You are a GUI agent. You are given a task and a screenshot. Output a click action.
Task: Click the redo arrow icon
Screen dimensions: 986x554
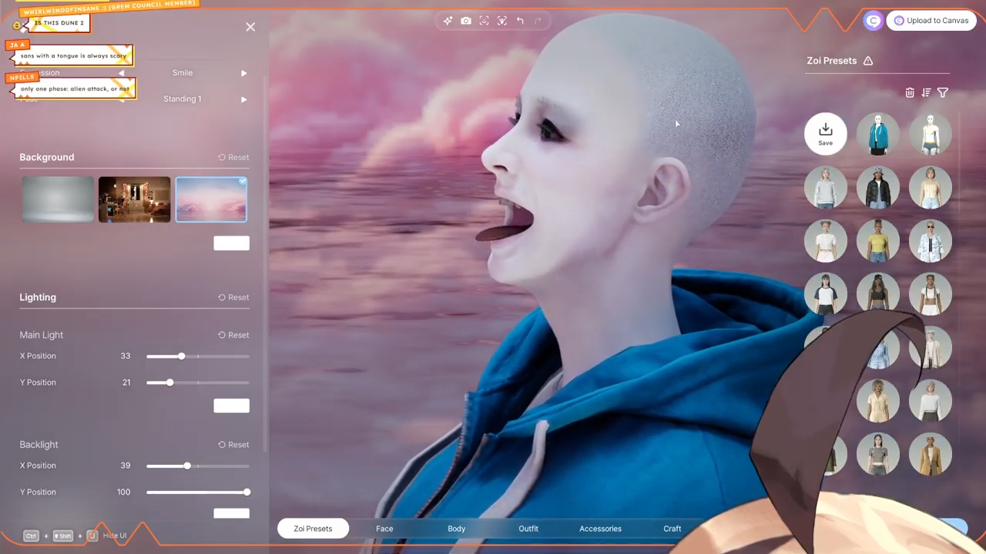coord(538,21)
